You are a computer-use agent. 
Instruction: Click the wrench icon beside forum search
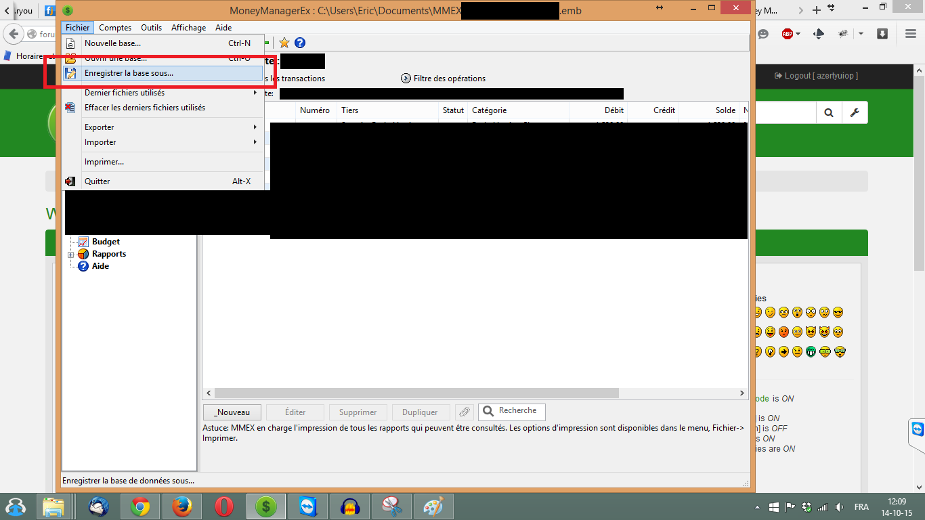click(x=855, y=113)
